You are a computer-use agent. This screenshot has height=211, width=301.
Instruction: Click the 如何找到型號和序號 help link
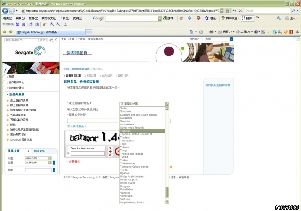218,85
